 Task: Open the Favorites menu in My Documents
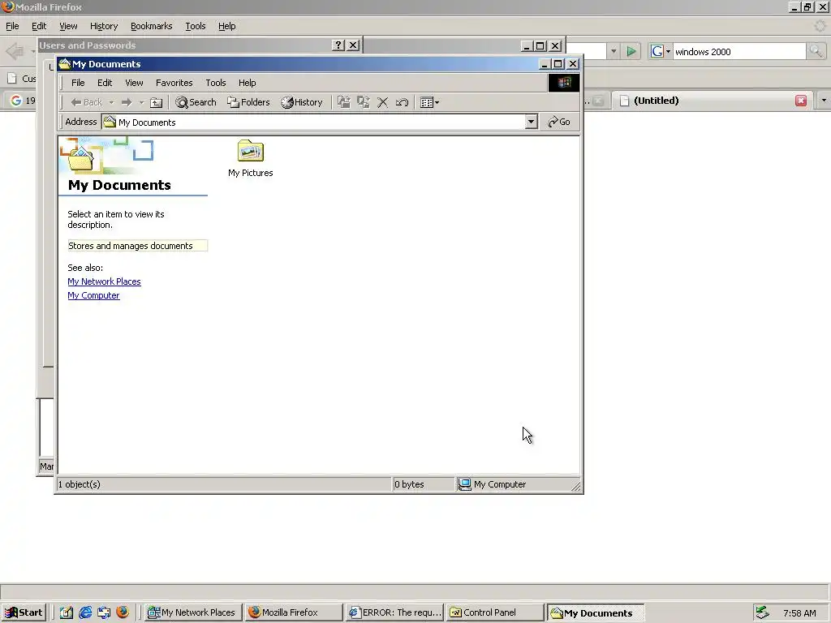[174, 83]
